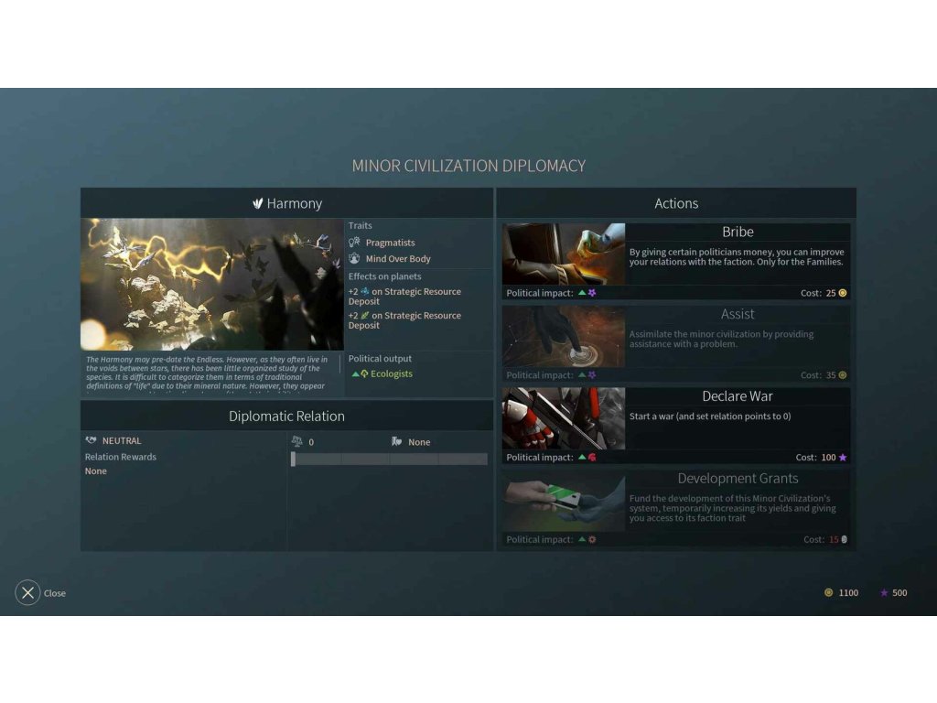Click the Declare War thumbnail image
The image size is (937, 703).
coord(564,418)
